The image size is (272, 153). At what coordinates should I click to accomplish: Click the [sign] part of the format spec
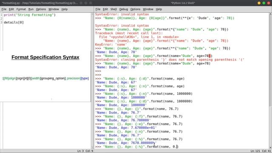(20, 78)
